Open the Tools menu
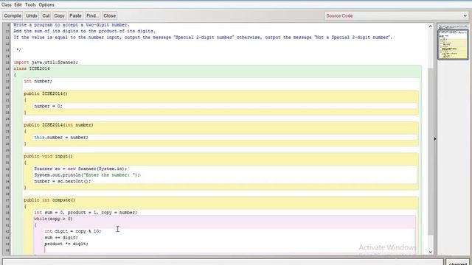 [x=30, y=5]
